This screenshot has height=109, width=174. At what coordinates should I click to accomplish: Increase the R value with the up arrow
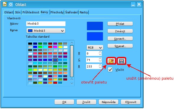coord(100,52)
